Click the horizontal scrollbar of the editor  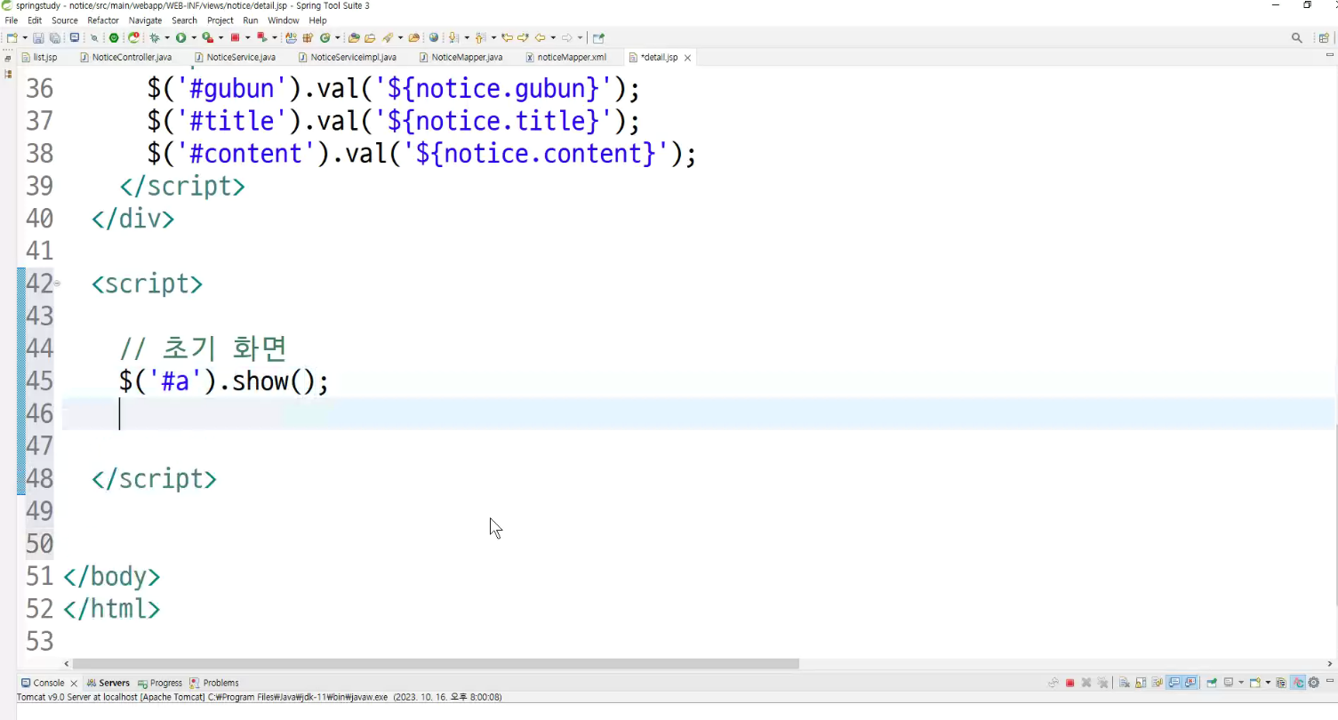coord(436,663)
